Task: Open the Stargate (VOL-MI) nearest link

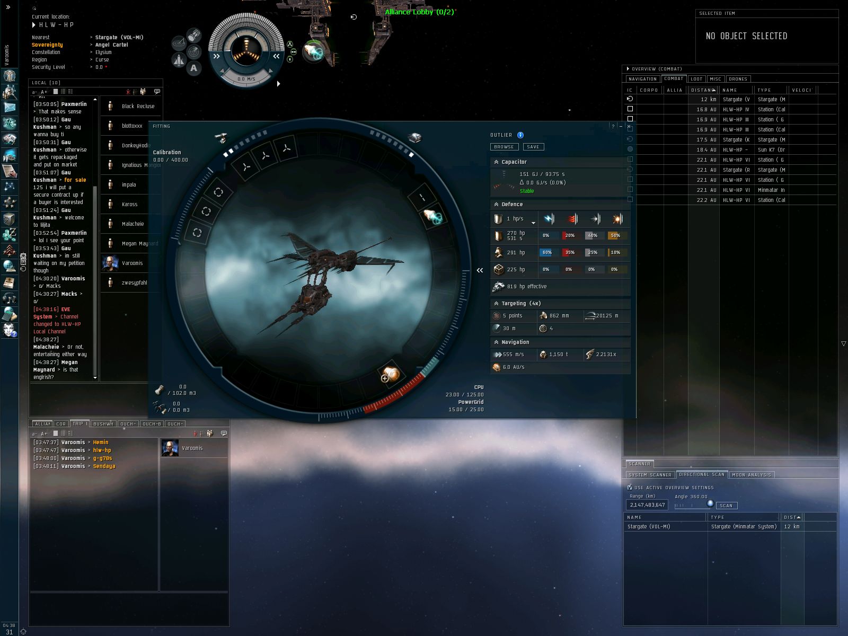Action: pos(119,38)
